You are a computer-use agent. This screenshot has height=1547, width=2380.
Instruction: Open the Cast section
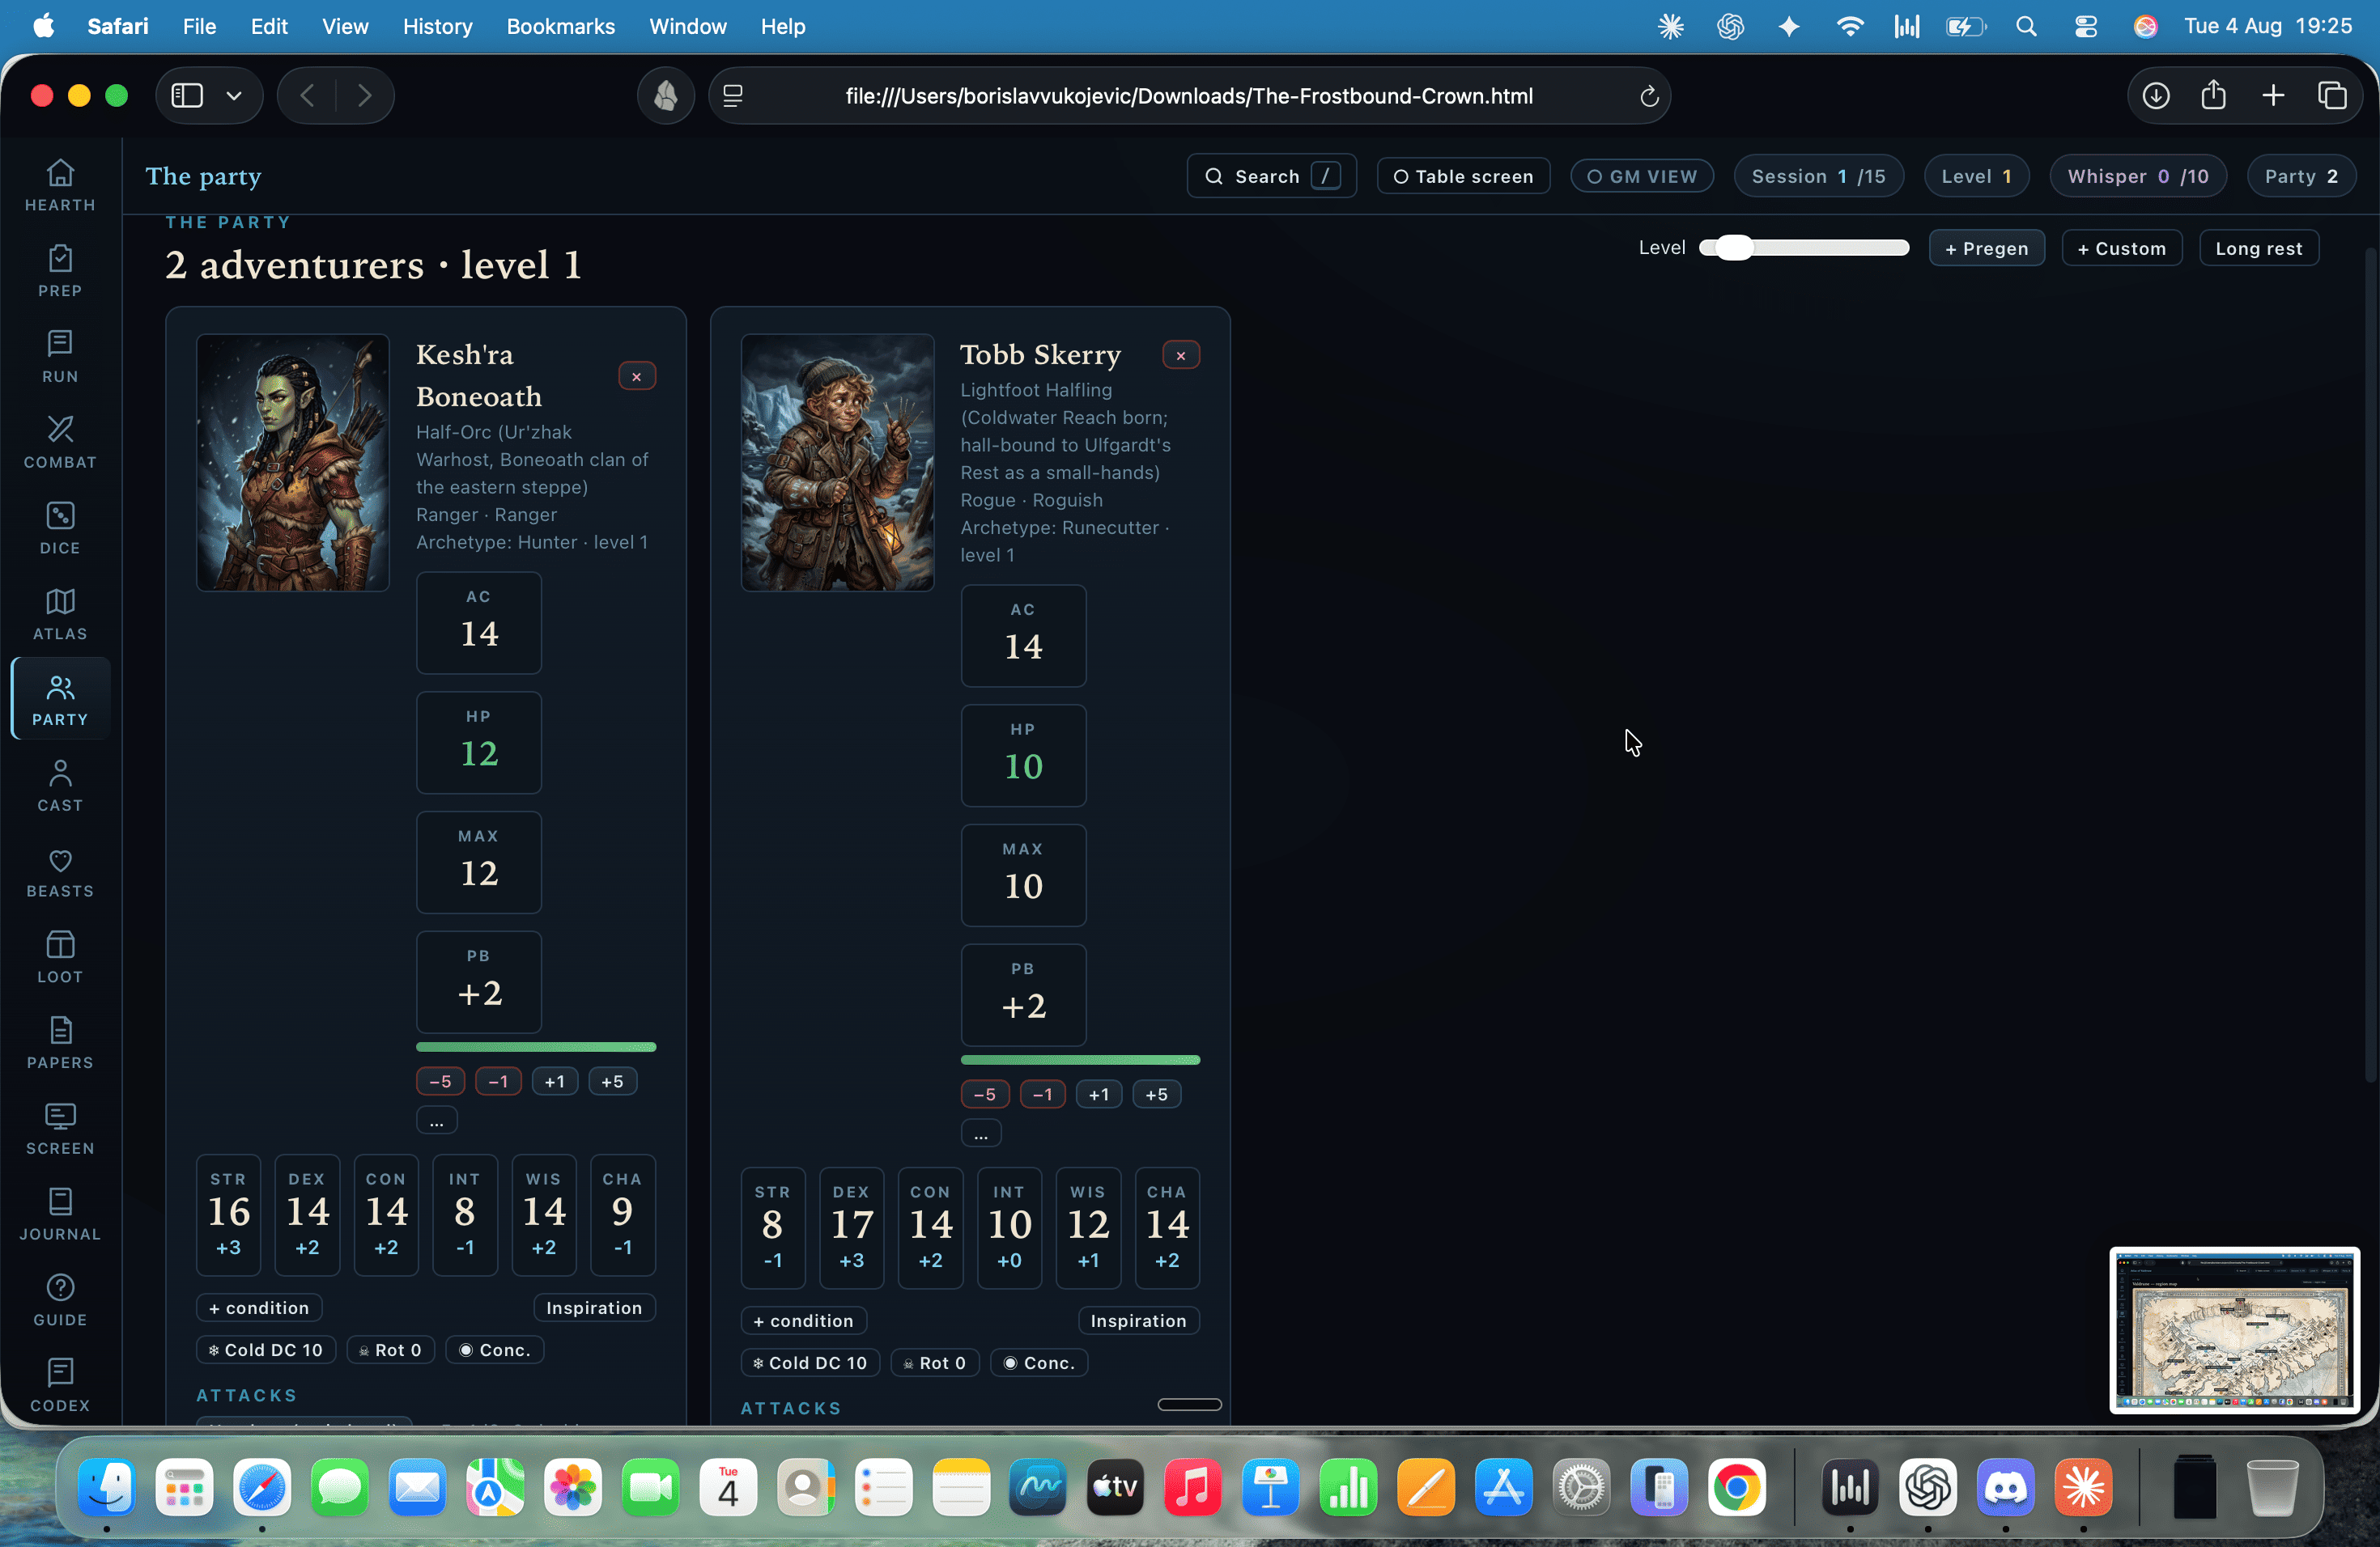pyautogui.click(x=60, y=786)
